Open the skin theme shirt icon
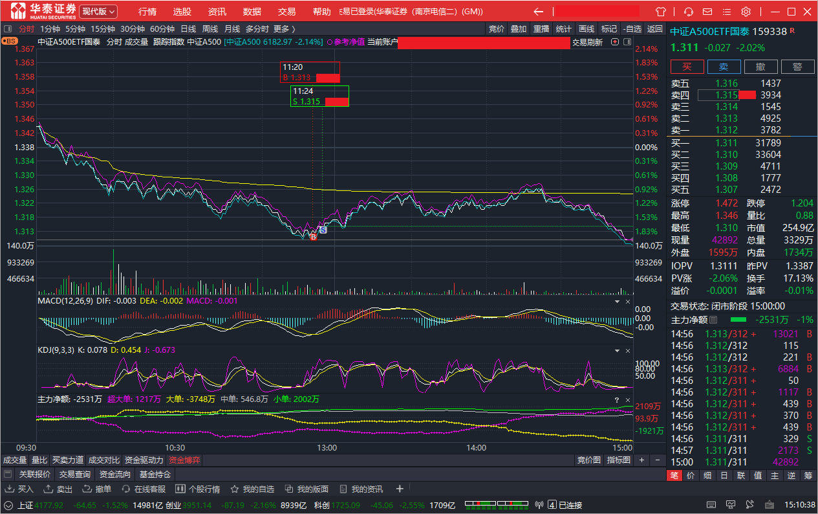818x514 pixels. (x=660, y=12)
